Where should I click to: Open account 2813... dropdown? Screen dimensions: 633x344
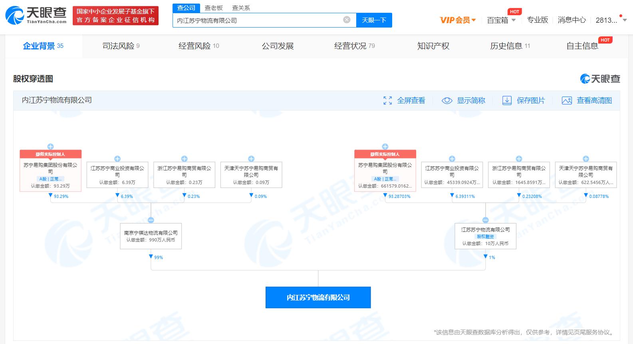point(611,20)
